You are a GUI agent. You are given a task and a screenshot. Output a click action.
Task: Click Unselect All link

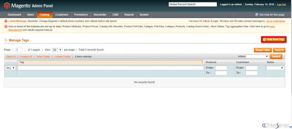[x=26, y=57]
